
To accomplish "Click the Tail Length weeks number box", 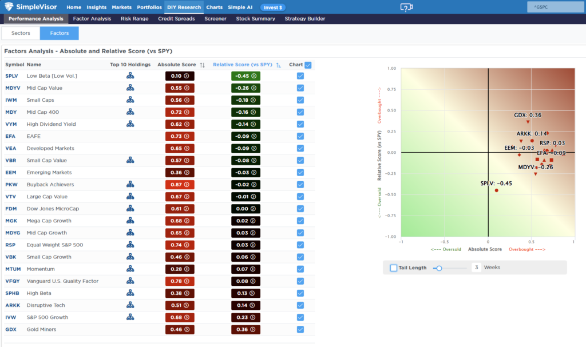I will [x=476, y=268].
